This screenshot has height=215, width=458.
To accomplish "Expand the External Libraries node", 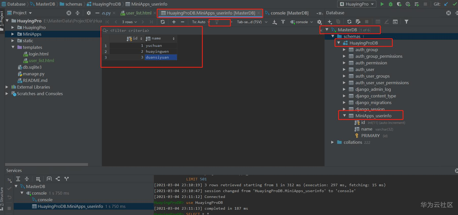I will point(7,87).
